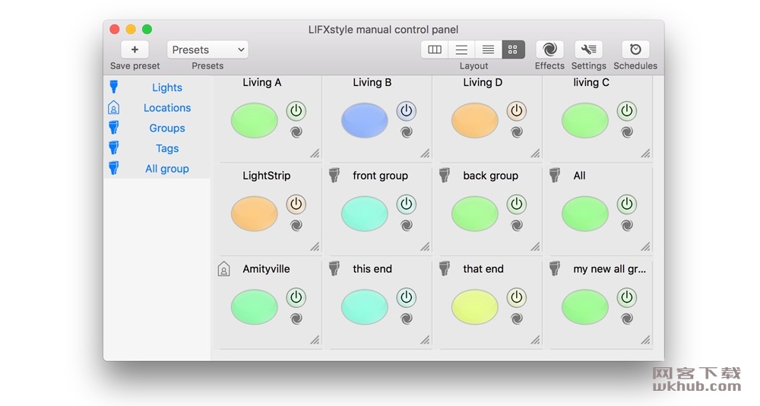Expand Living A tile via corner handle
Screen dimensions: 760x406
click(315, 154)
